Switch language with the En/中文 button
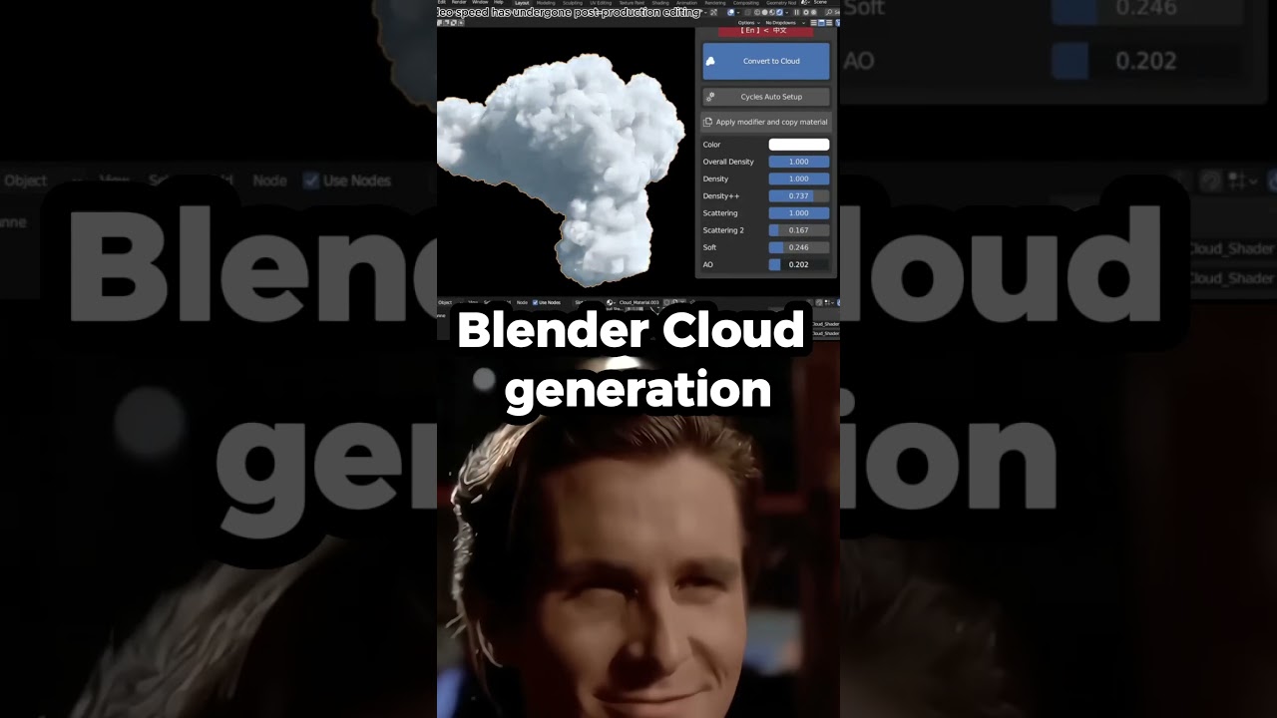Screen dimensions: 1277x718 765,31
